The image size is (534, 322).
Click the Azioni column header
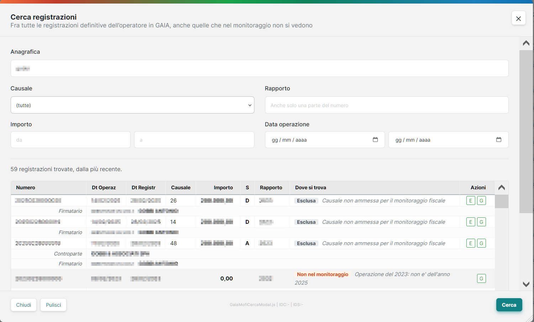478,188
